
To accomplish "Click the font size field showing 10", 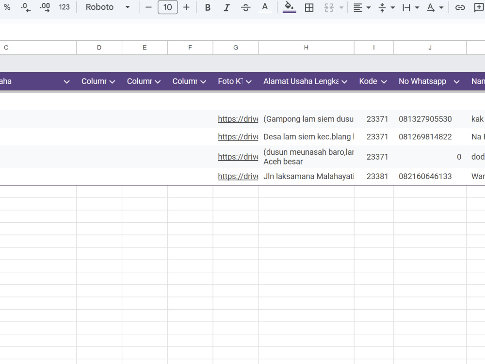I will coord(168,7).
